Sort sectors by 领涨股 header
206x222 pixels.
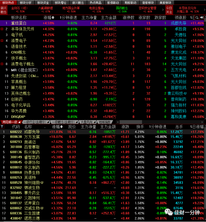pyautogui.click(x=180, y=17)
